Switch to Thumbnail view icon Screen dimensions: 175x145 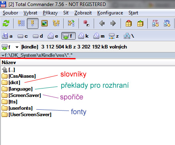pos(44,23)
